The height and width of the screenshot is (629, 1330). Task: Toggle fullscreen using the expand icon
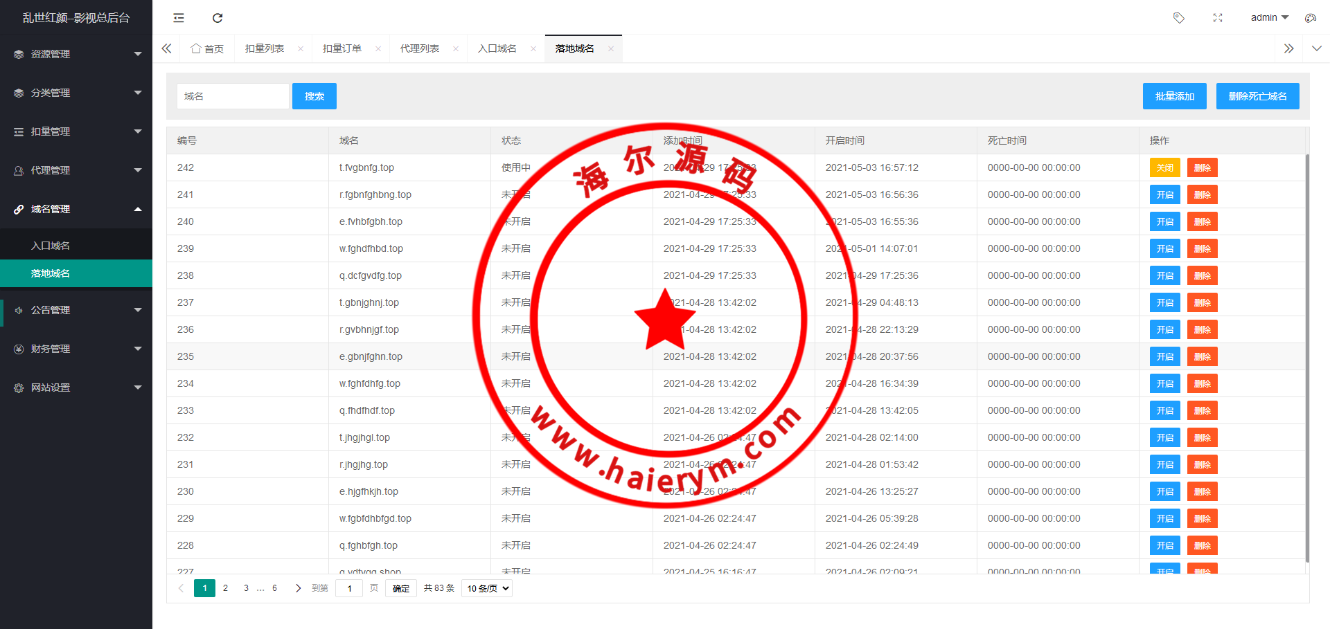[1218, 18]
